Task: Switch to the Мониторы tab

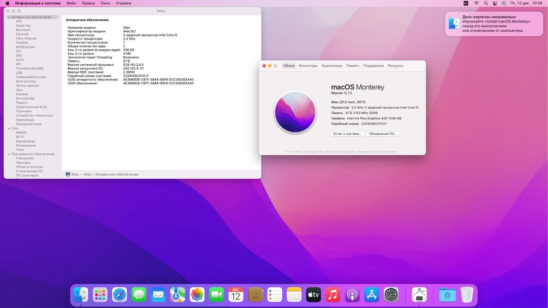Action: pos(308,66)
